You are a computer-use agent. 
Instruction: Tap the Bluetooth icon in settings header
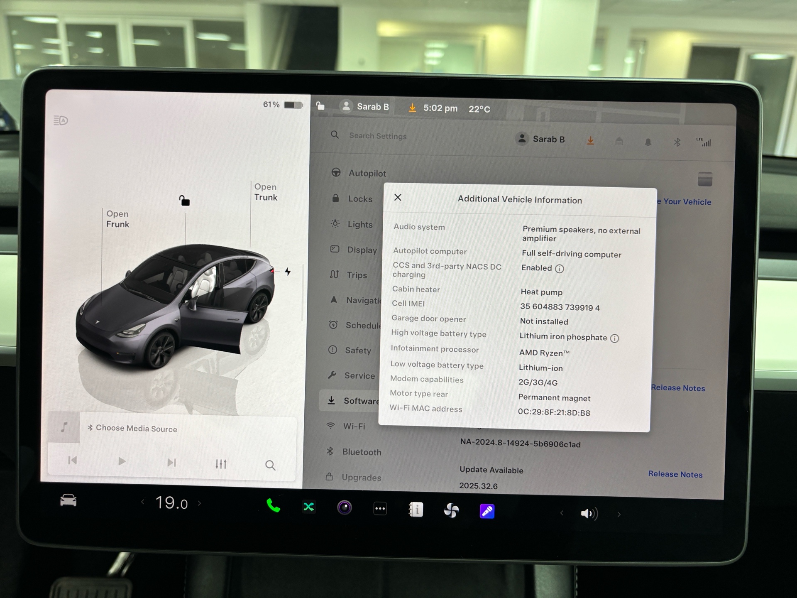pos(677,142)
